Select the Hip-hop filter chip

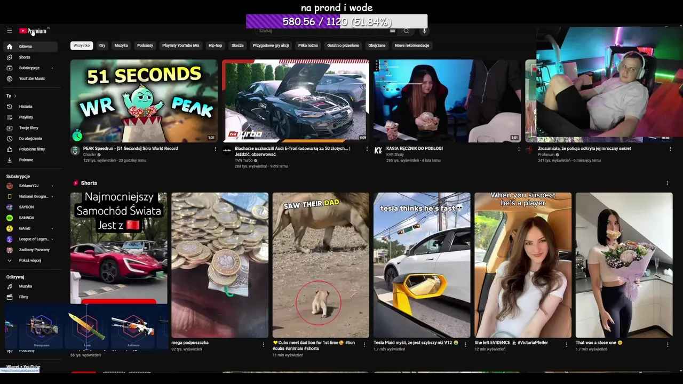click(216, 46)
